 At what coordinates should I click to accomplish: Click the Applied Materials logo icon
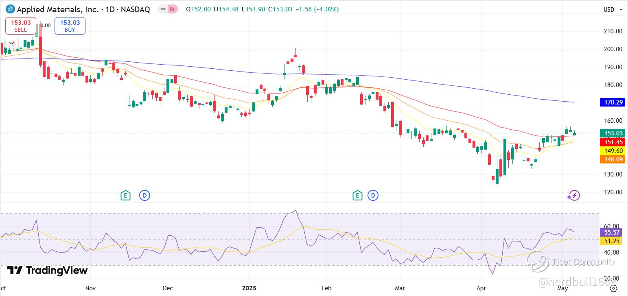10,9
